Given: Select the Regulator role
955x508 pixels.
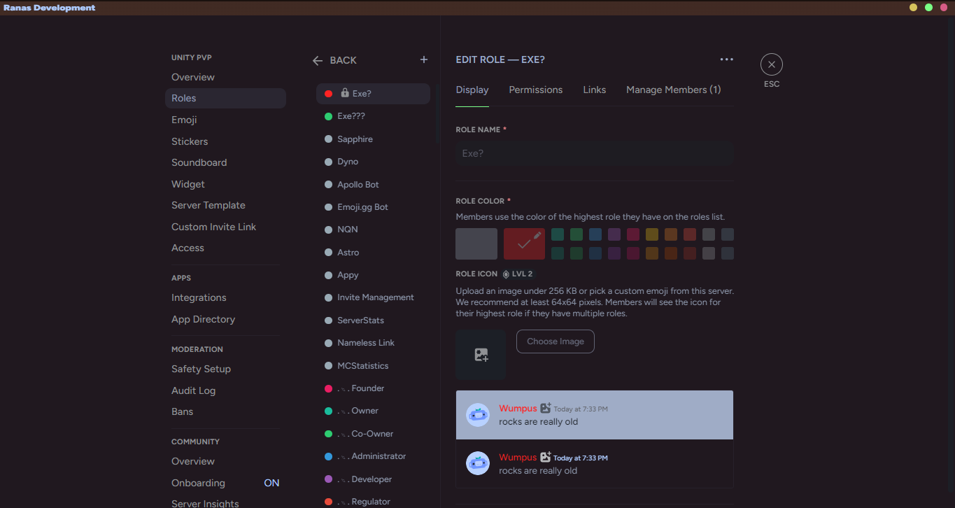Looking at the screenshot, I should point(373,502).
